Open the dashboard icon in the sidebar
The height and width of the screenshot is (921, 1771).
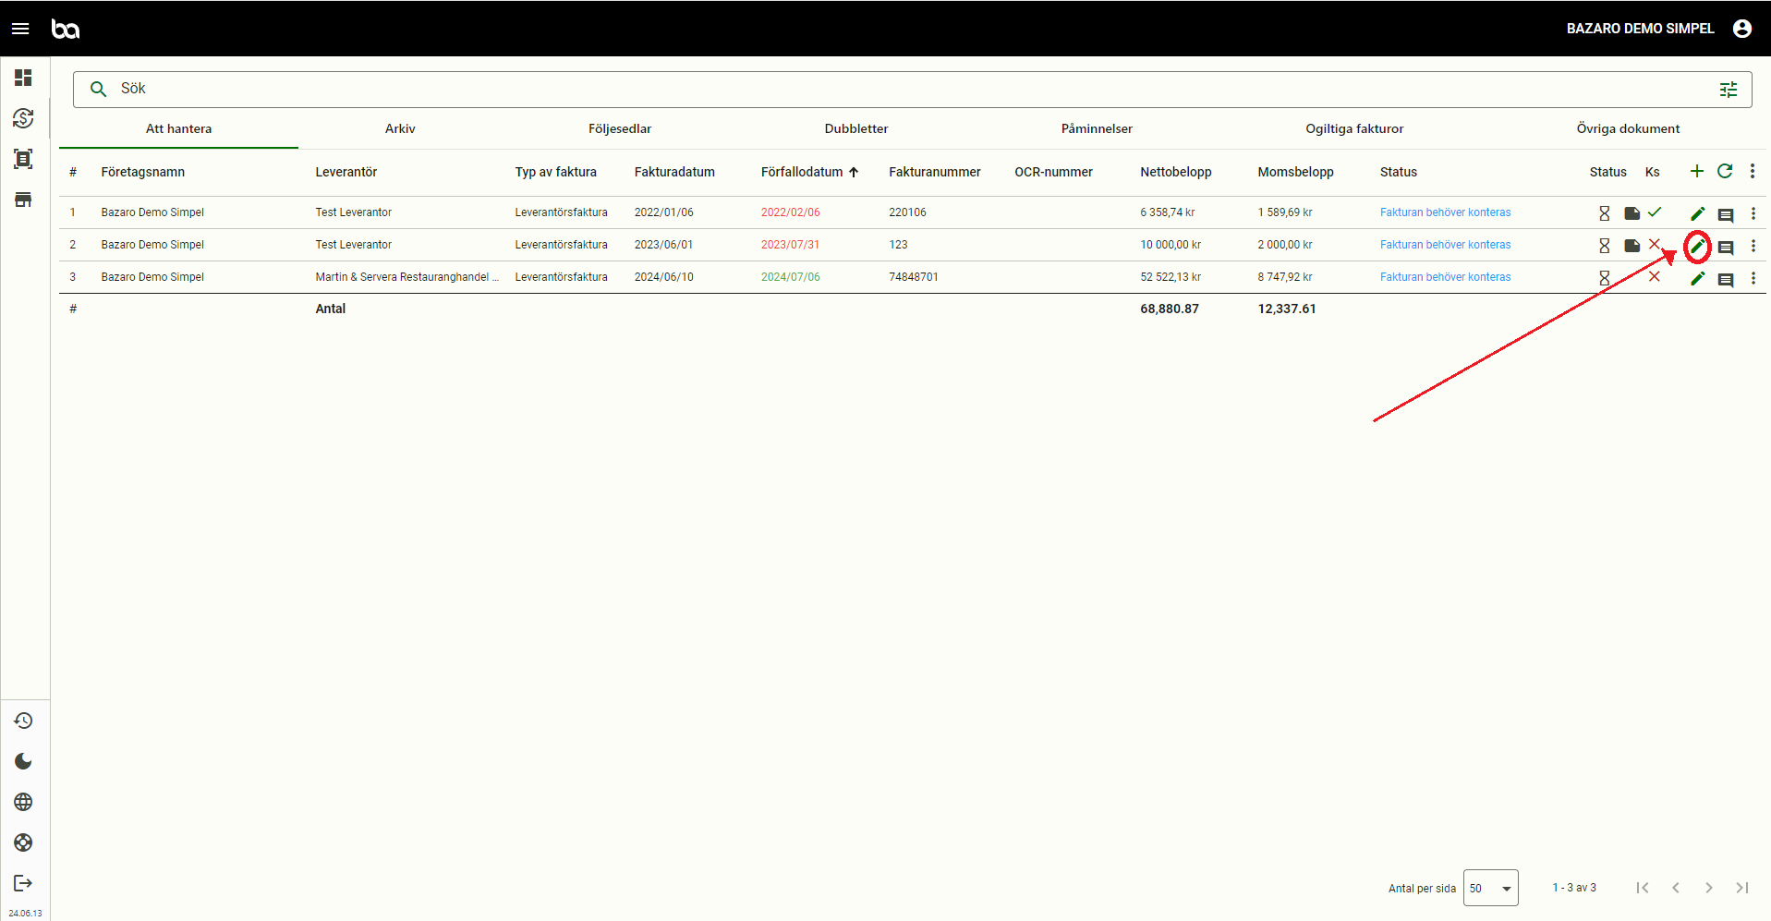(23, 78)
